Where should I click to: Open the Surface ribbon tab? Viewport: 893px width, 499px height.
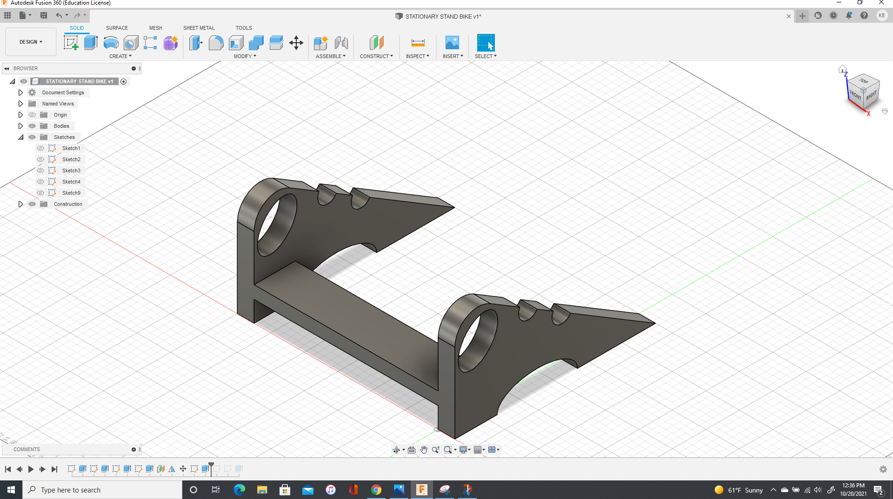coord(117,28)
